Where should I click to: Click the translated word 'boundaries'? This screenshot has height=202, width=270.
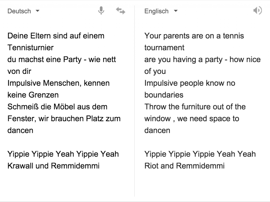164,95
